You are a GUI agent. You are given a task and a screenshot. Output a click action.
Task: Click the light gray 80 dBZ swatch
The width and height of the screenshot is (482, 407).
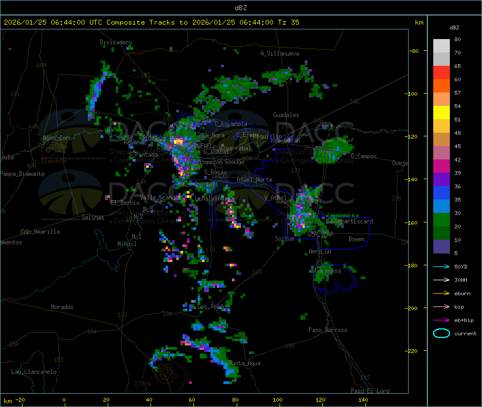point(441,46)
